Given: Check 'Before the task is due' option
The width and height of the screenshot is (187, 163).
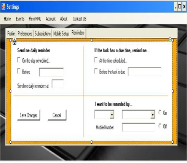Looking at the screenshot, I should point(96,71).
